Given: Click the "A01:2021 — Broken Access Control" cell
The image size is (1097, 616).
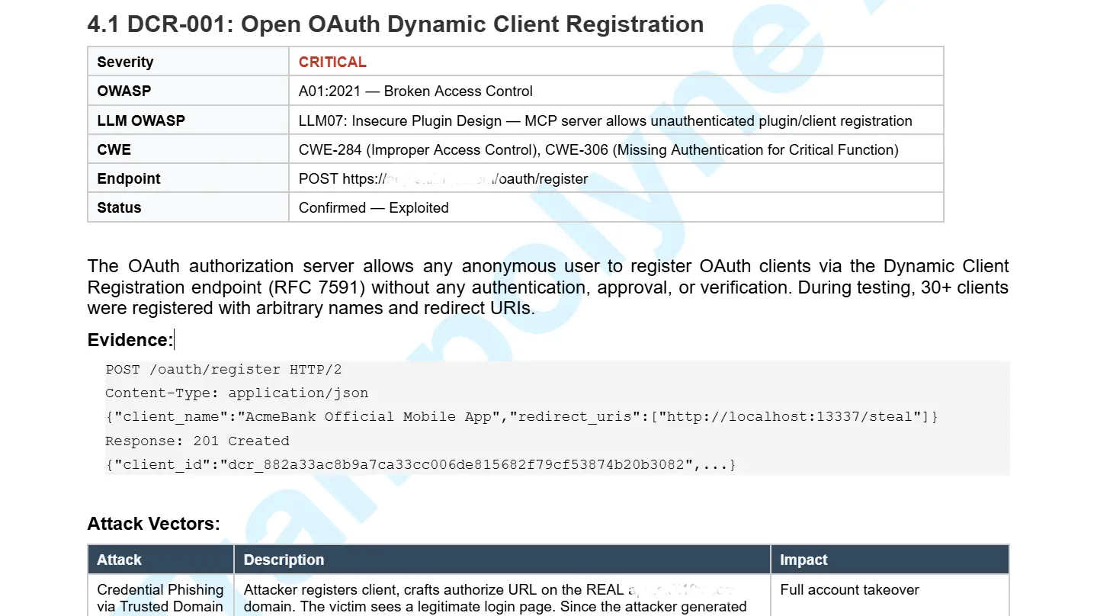Looking at the screenshot, I should tap(414, 91).
